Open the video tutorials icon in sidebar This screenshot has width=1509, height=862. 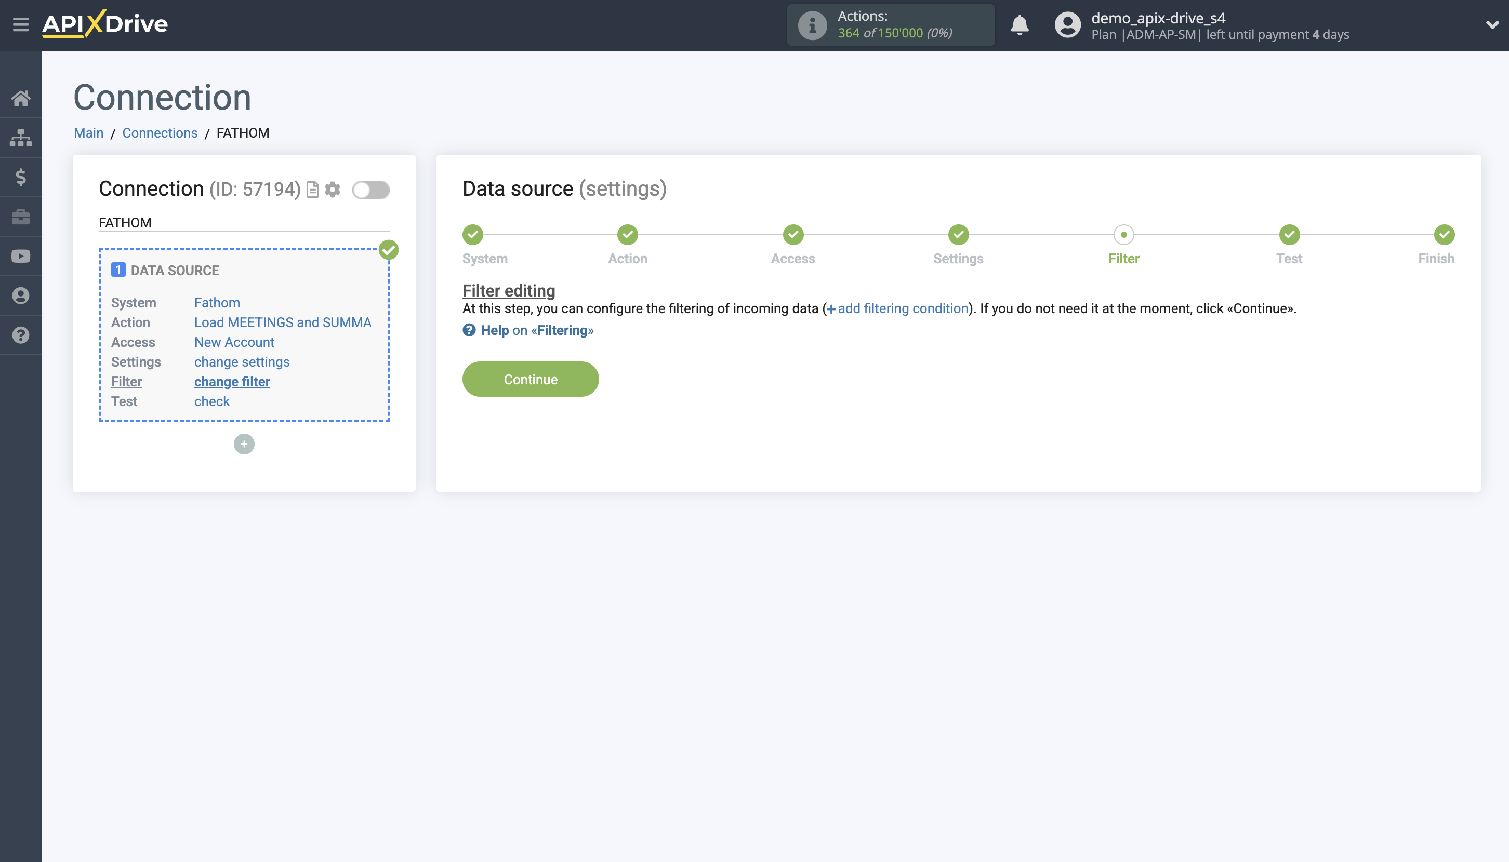point(21,256)
